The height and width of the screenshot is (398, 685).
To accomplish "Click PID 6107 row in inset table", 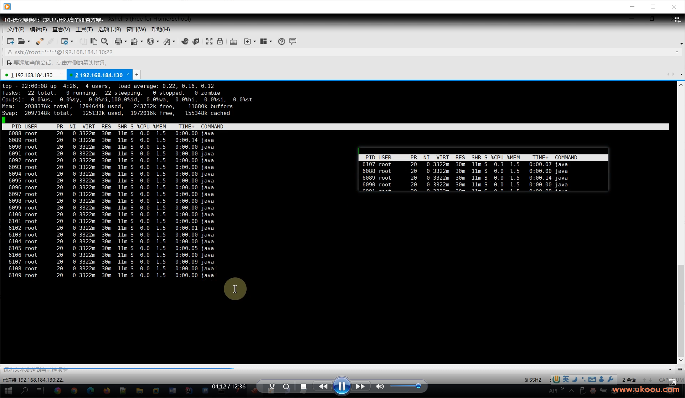I will [x=483, y=164].
